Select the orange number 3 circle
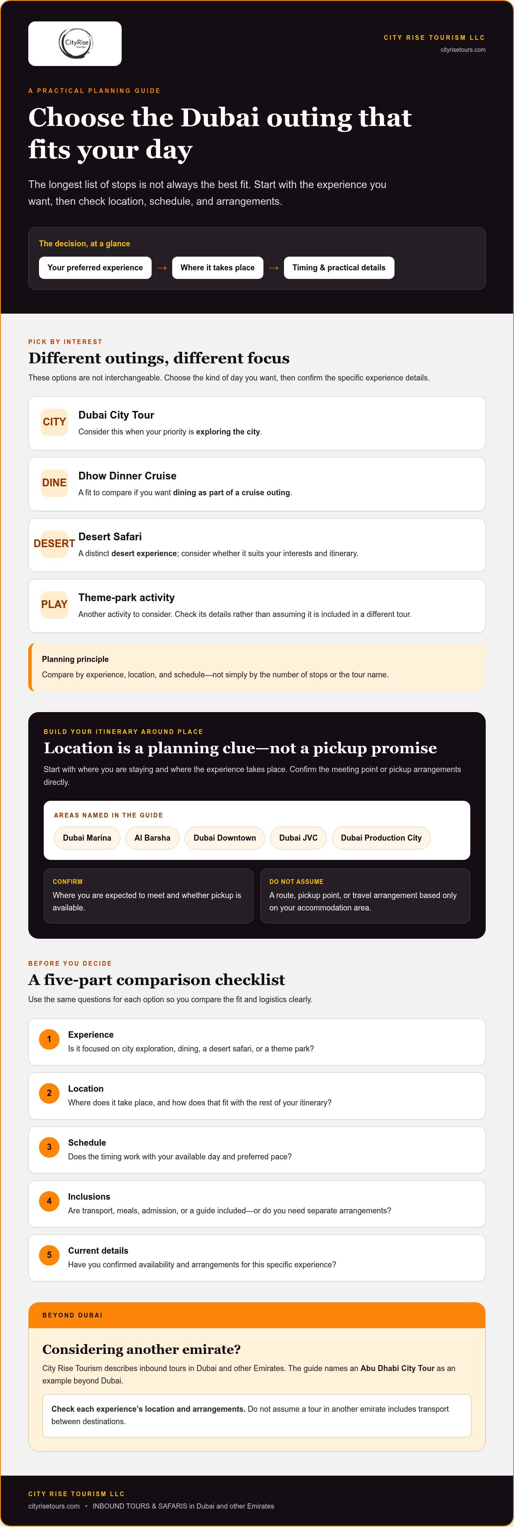The image size is (514, 1527). tap(49, 1147)
